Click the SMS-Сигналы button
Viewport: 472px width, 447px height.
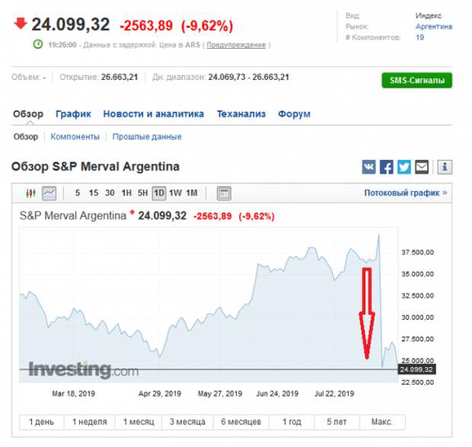tap(416, 81)
